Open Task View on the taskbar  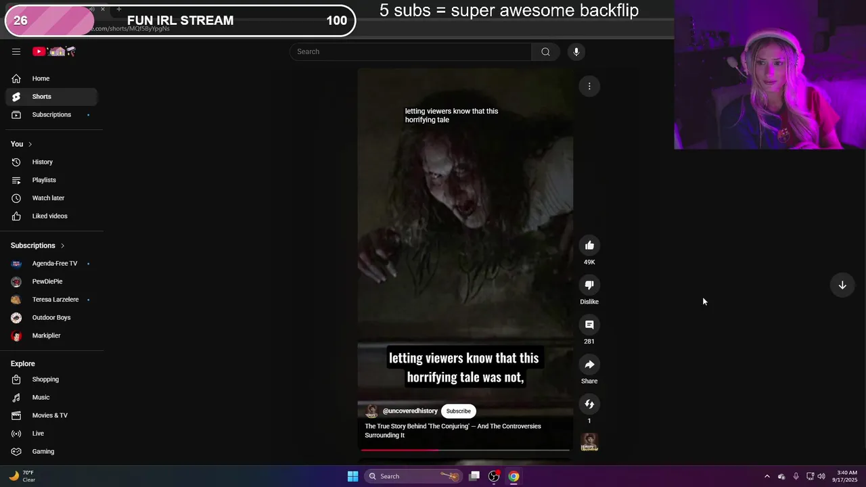474,476
